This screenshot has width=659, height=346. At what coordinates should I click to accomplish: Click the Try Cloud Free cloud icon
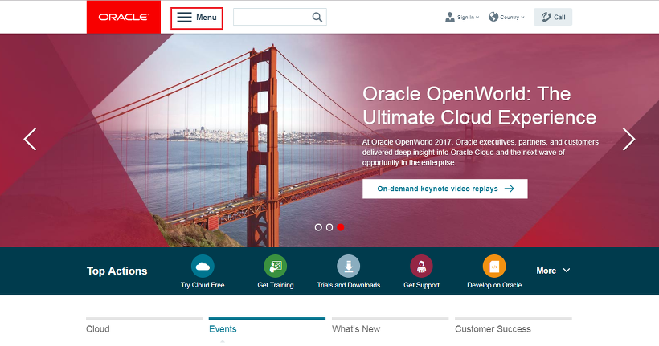(x=203, y=267)
